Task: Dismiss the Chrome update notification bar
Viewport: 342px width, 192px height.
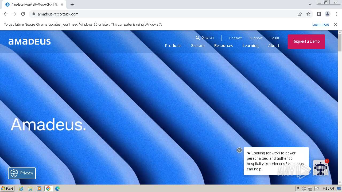Action: tap(336, 25)
